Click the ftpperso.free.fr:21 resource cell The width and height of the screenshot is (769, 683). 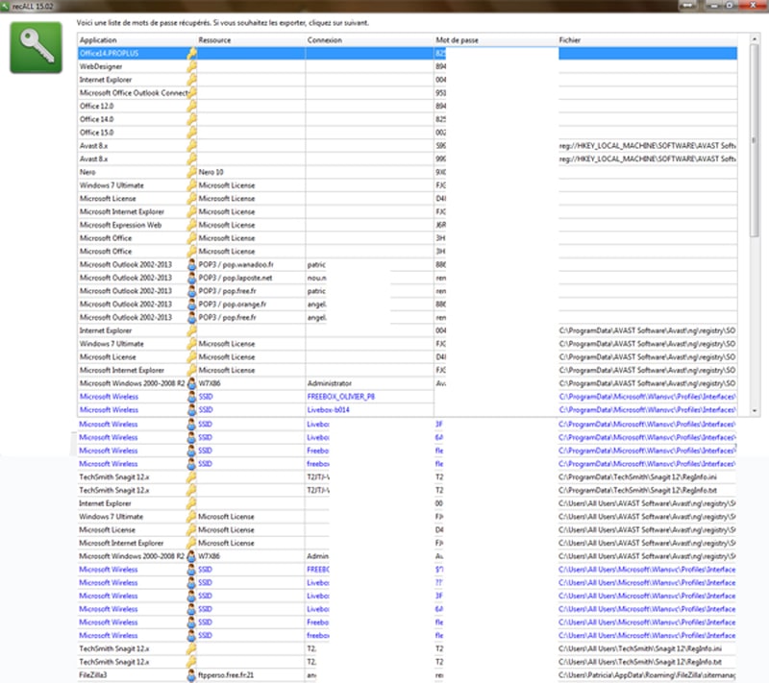coord(226,674)
